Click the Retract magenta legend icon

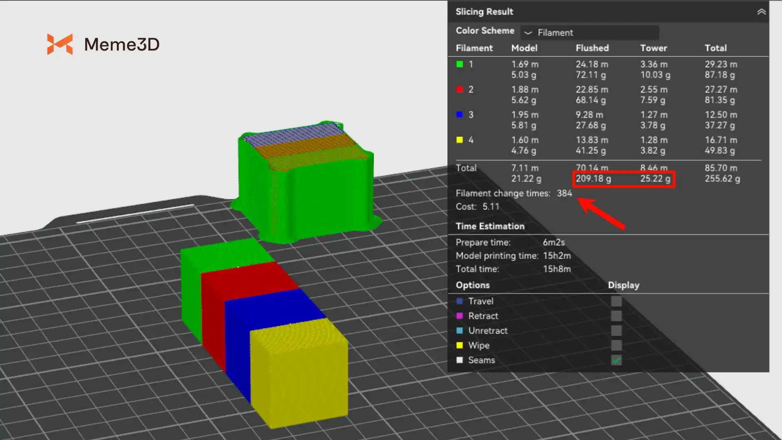[x=460, y=316]
